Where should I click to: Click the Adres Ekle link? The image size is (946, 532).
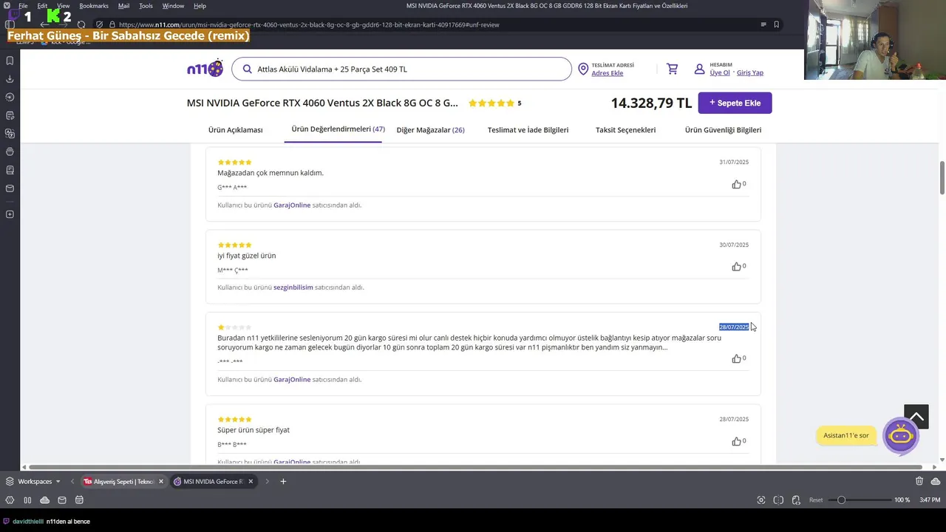(x=608, y=73)
